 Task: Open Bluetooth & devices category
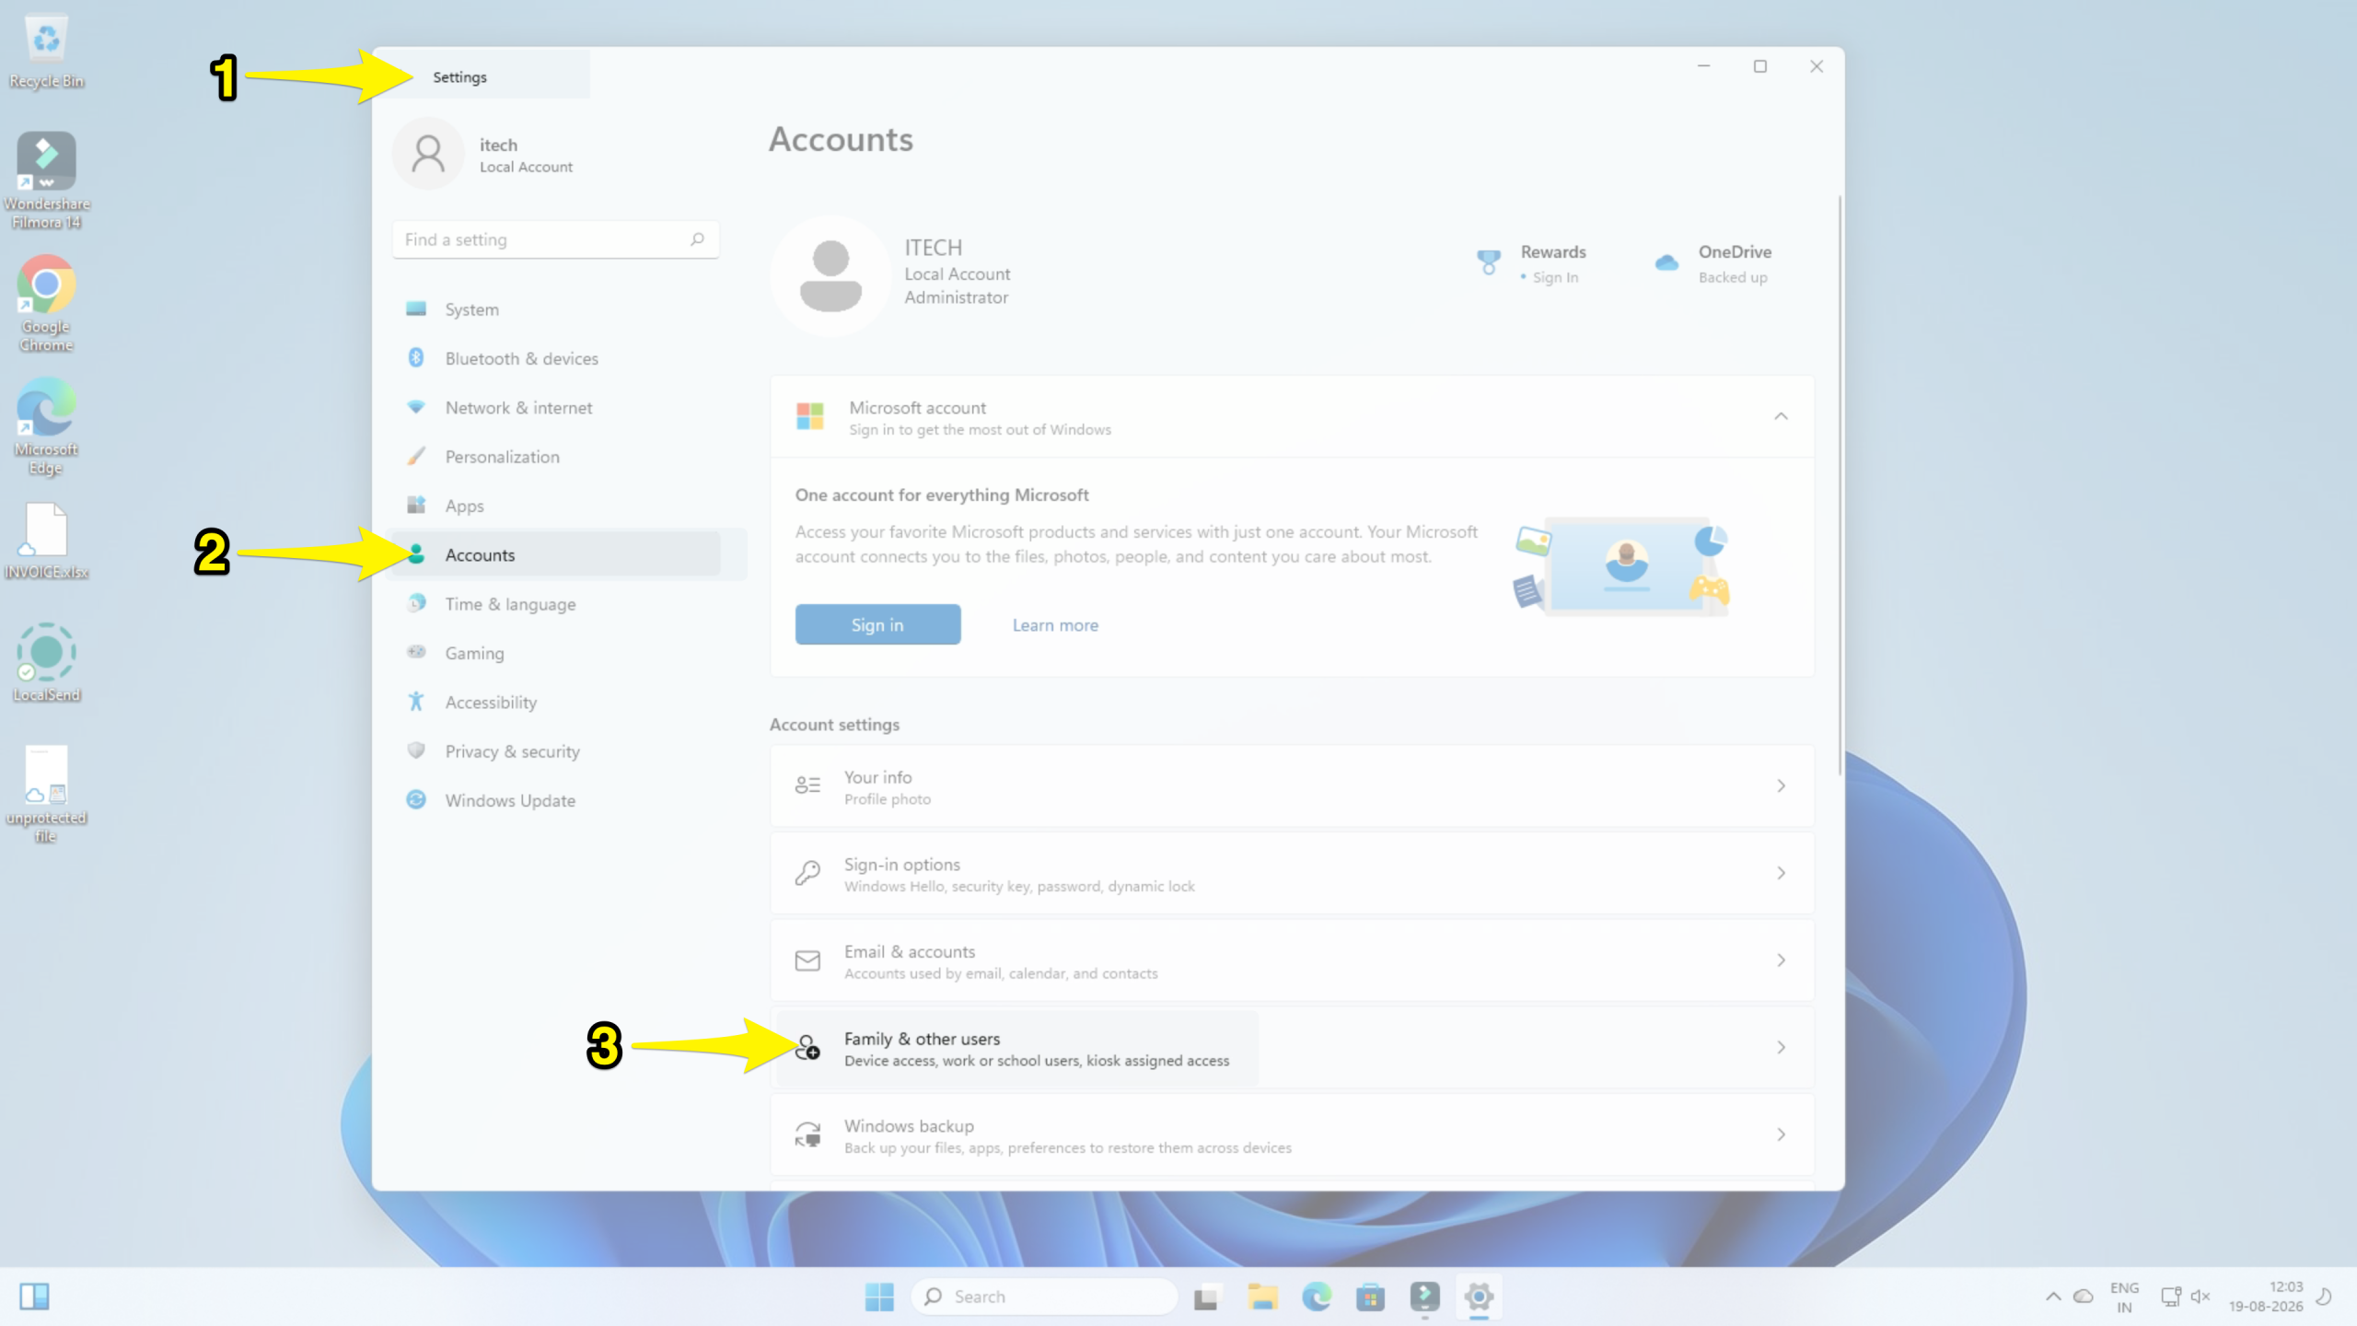(555, 358)
